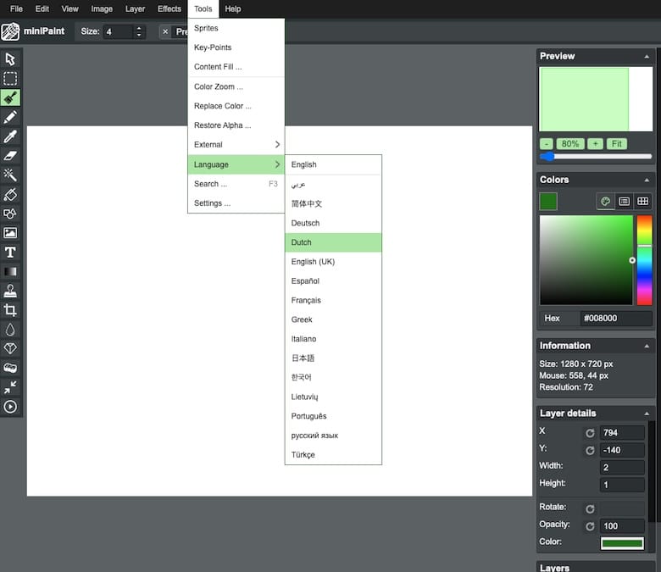Viewport: 661px width, 572px height.
Task: Zoom in with plus button
Action: tap(595, 144)
